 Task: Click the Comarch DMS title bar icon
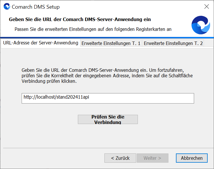[x=7, y=6]
